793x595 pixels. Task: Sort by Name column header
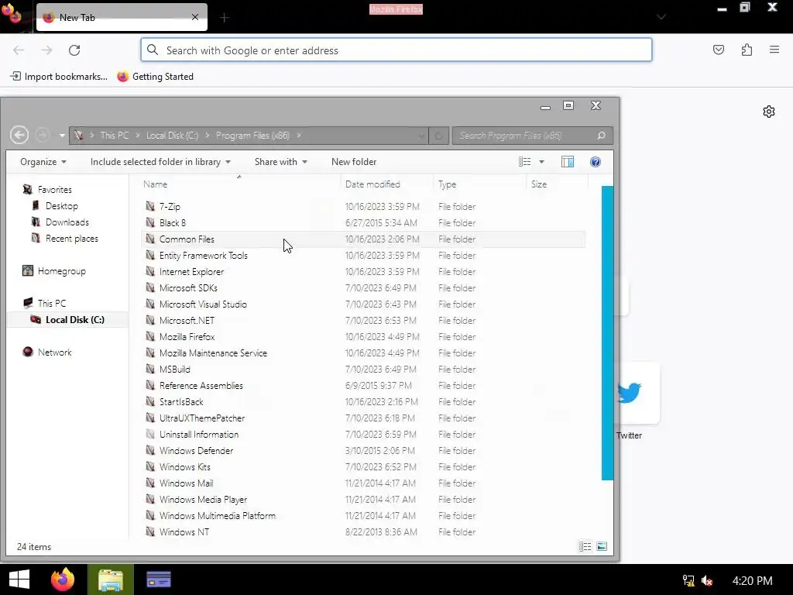click(242, 184)
